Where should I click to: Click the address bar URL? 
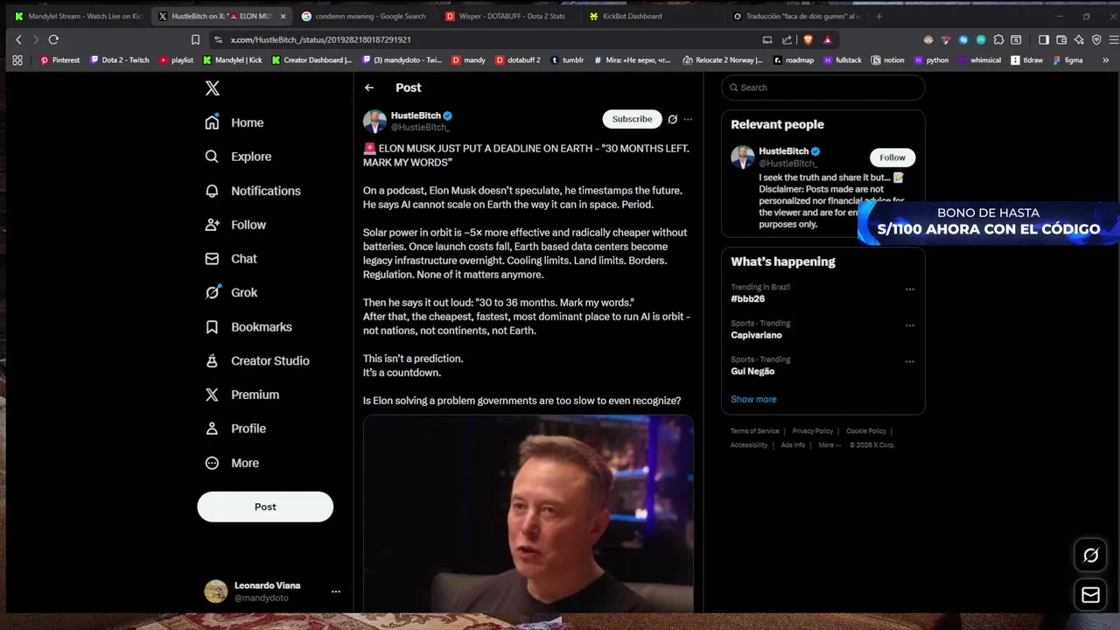click(x=320, y=39)
